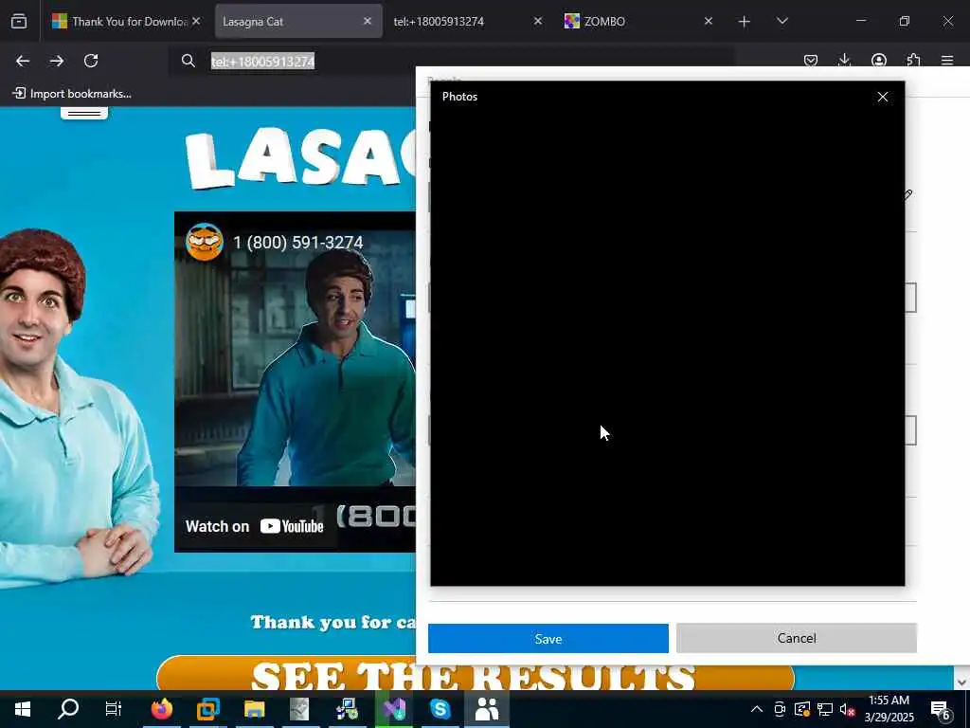Reload the current page
Screen dimensions: 970x728
pos(91,61)
